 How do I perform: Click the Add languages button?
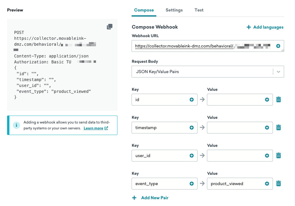coord(265,27)
